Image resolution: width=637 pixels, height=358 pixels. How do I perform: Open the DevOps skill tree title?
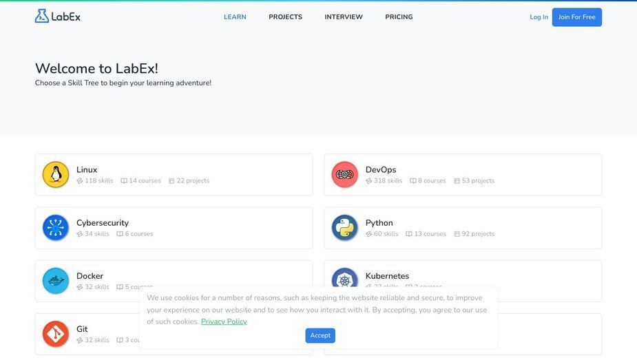381,169
